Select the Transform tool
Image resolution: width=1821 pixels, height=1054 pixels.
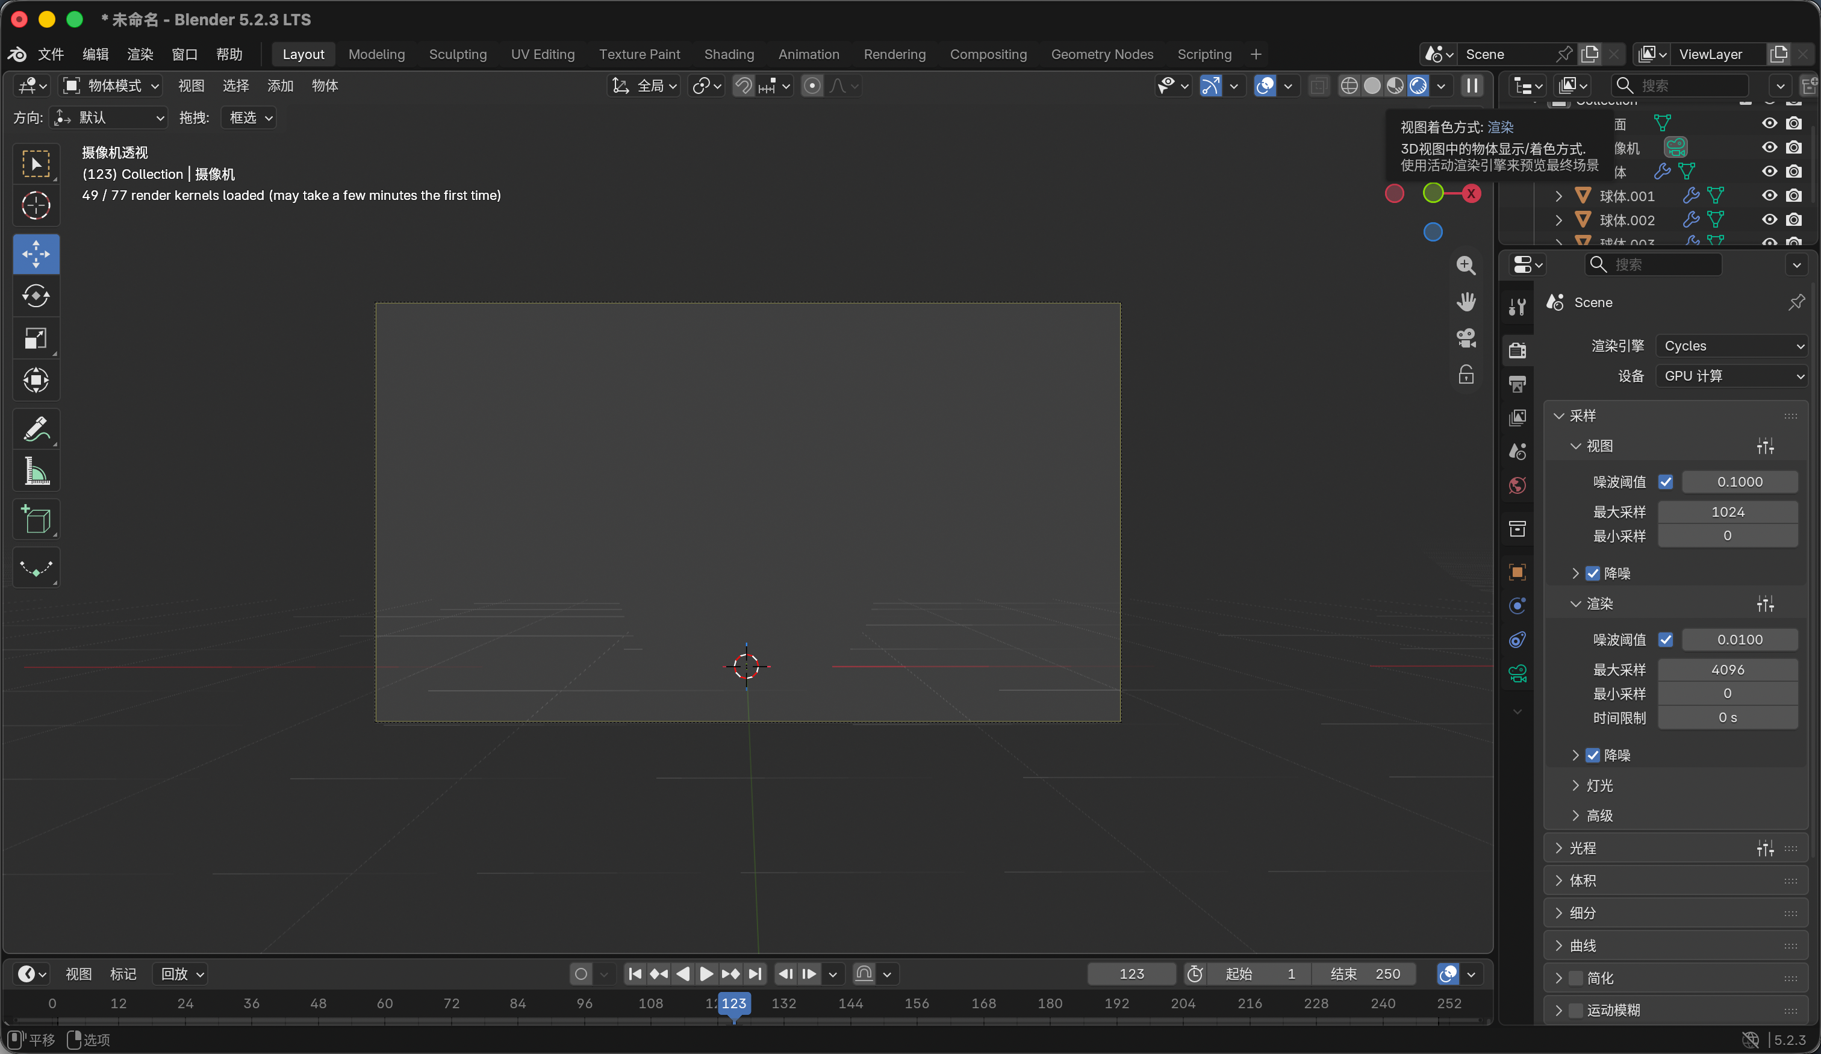tap(36, 379)
